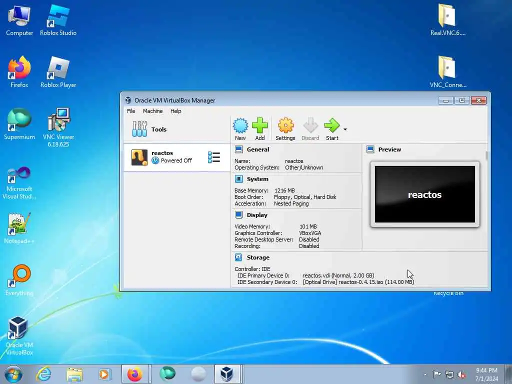Screen dimensions: 512x384
Task: Click the General section icon
Action: coord(238,149)
